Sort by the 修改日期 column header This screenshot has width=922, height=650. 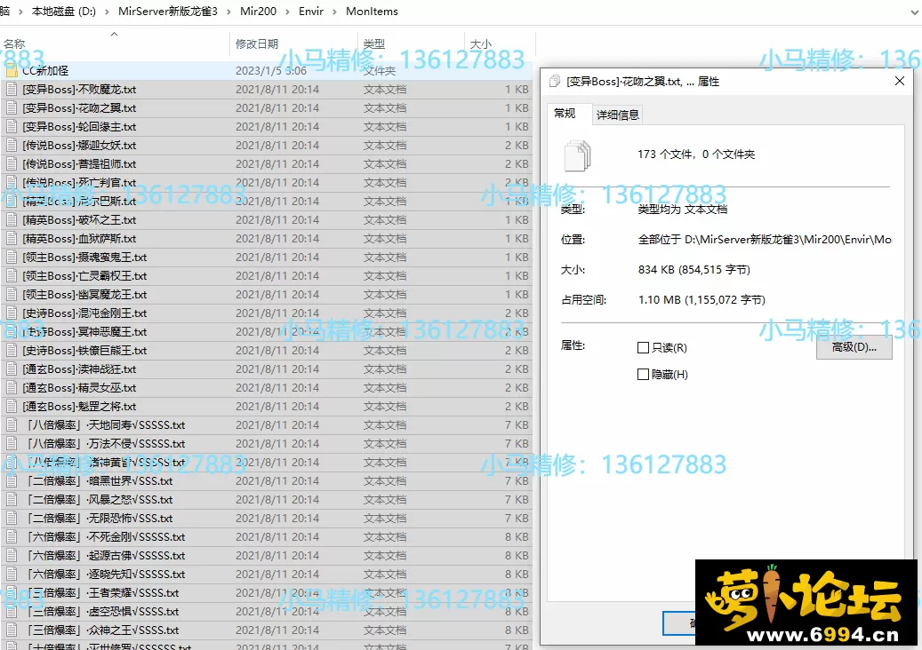coord(256,44)
